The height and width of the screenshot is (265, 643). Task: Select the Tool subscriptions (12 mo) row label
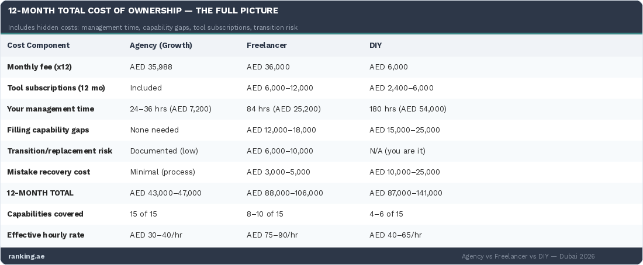56,88
